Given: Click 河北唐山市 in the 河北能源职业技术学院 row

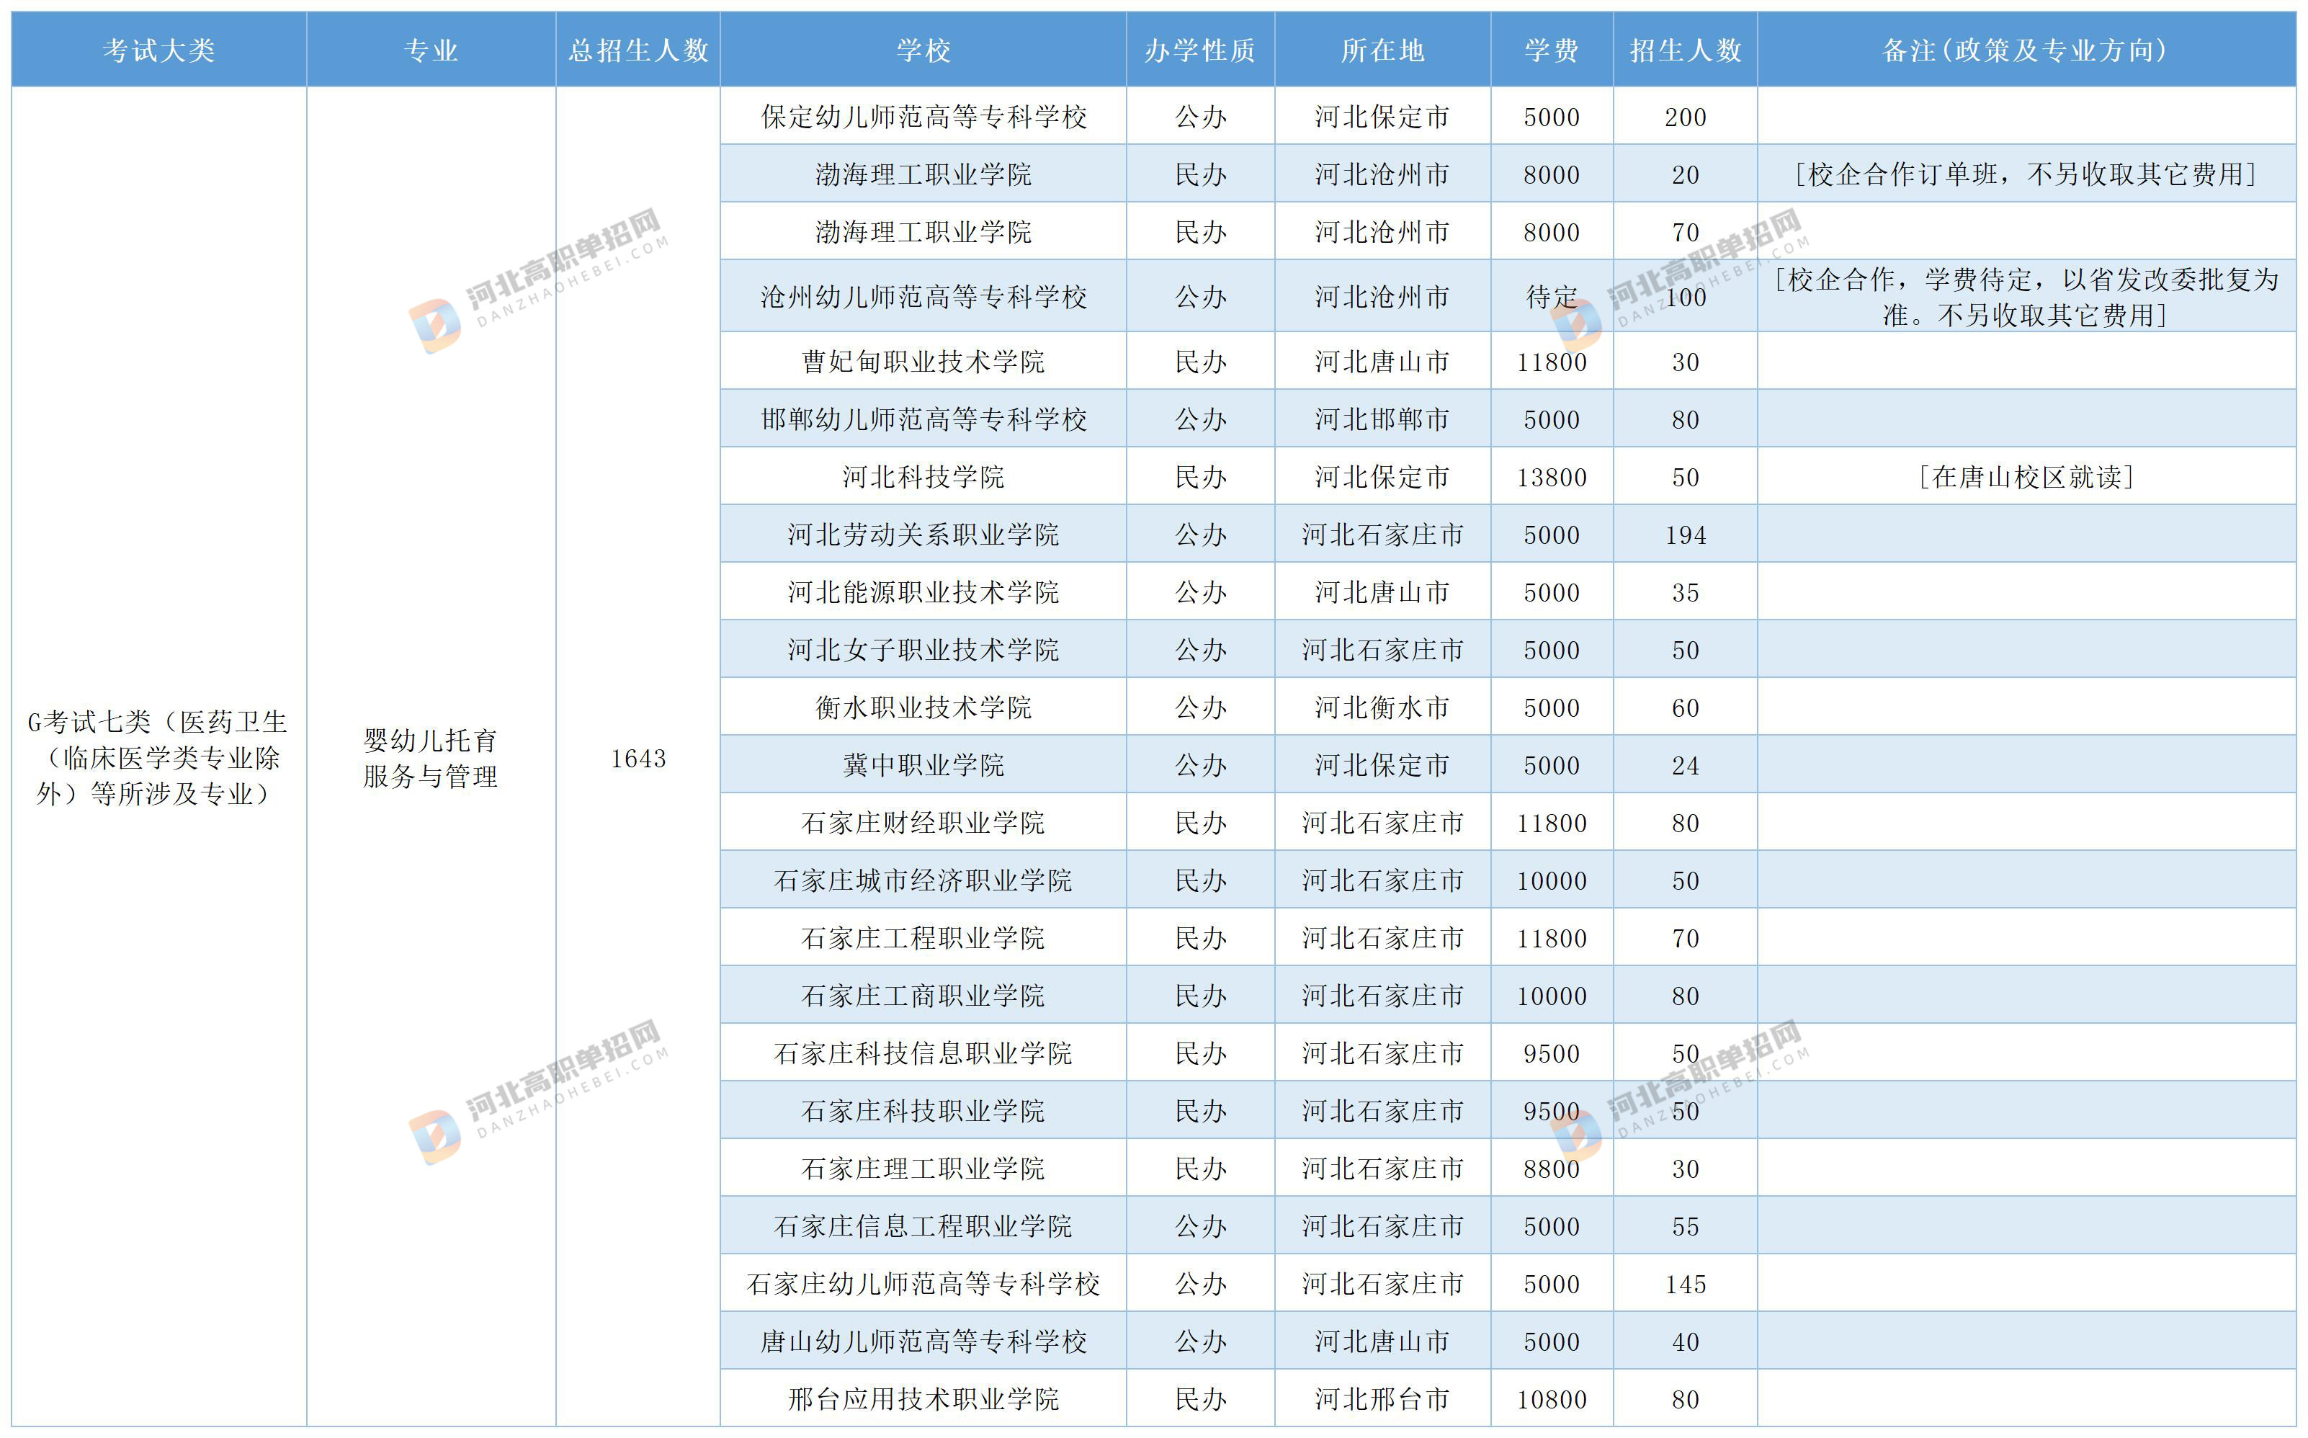Looking at the screenshot, I should tap(1382, 591).
